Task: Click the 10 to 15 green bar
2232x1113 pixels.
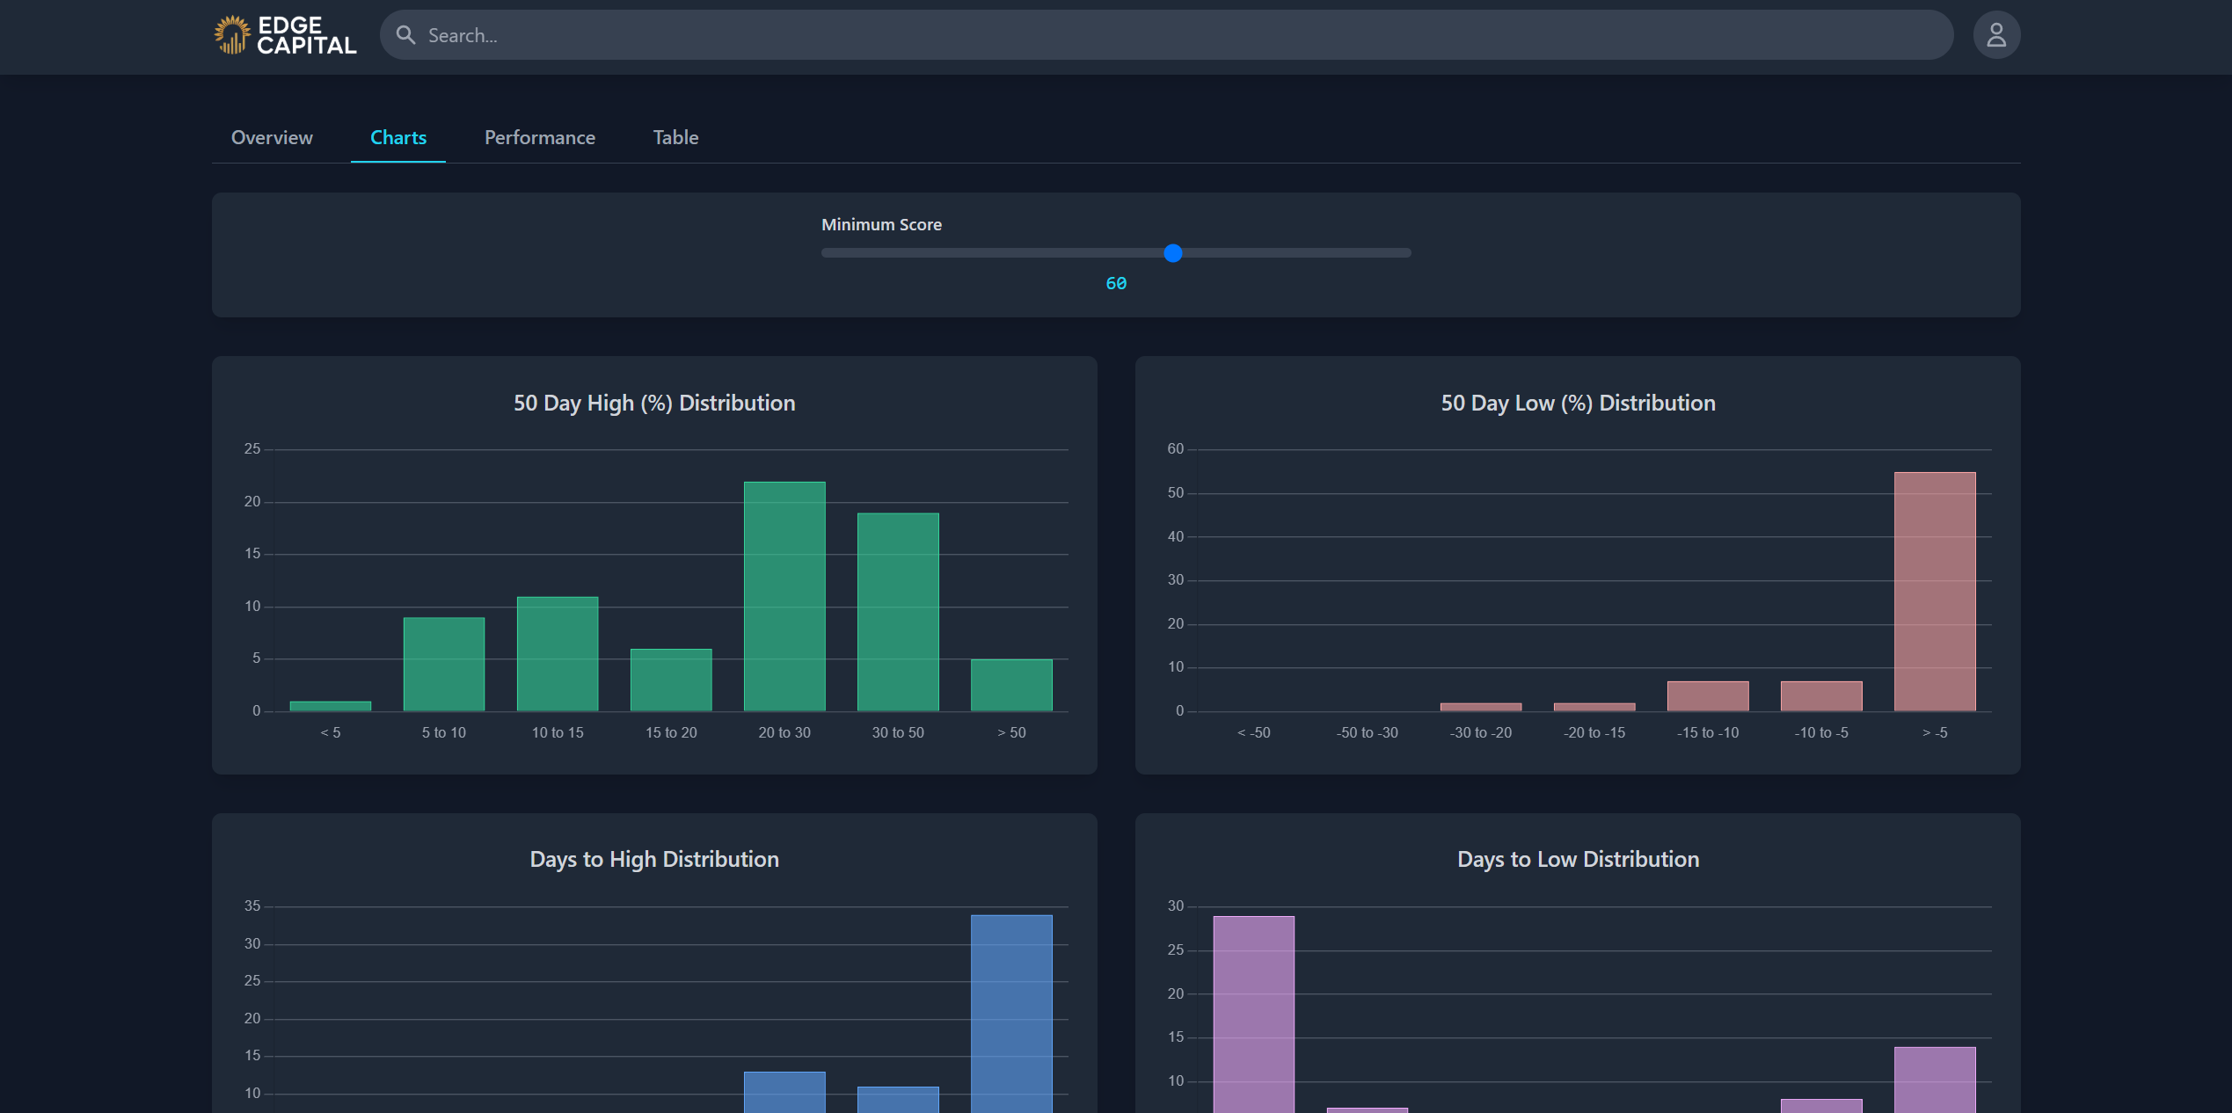Action: coord(558,654)
